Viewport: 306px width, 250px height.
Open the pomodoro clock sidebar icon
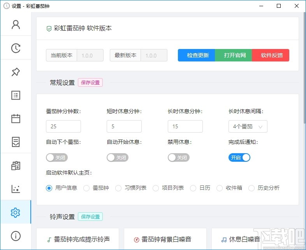16,48
